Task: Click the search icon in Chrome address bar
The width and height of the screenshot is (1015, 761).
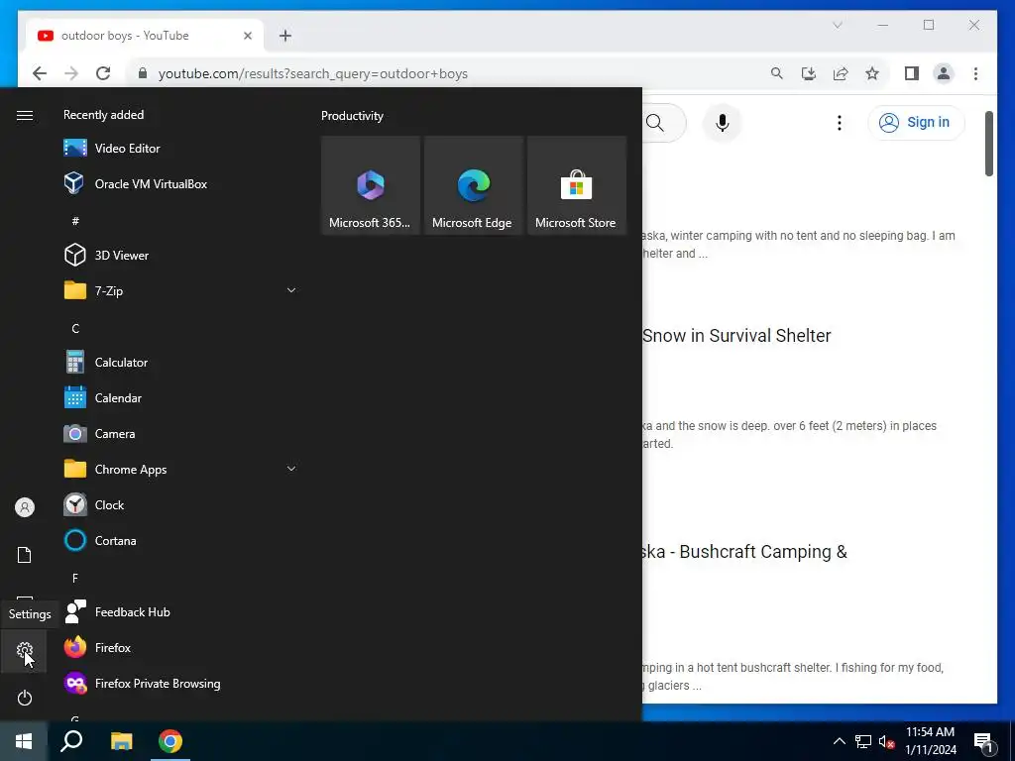Action: [777, 73]
